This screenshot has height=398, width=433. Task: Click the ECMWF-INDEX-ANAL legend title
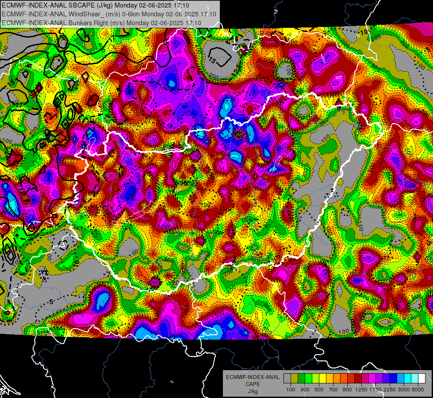pos(253,377)
